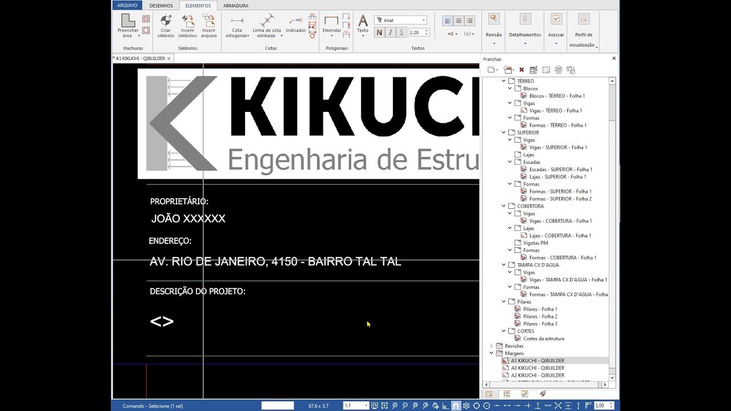Collapse the SUPERIOR tree node
Viewport: 731px width, 411px height.
point(504,132)
